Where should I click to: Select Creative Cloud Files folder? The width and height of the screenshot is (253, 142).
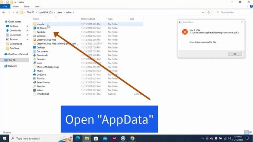coord(46,39)
